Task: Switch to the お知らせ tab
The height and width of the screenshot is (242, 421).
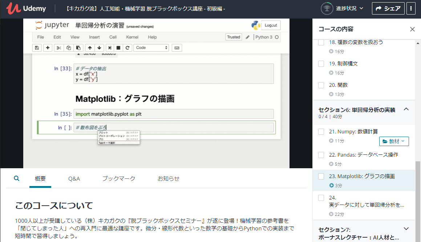Action: pyautogui.click(x=168, y=179)
